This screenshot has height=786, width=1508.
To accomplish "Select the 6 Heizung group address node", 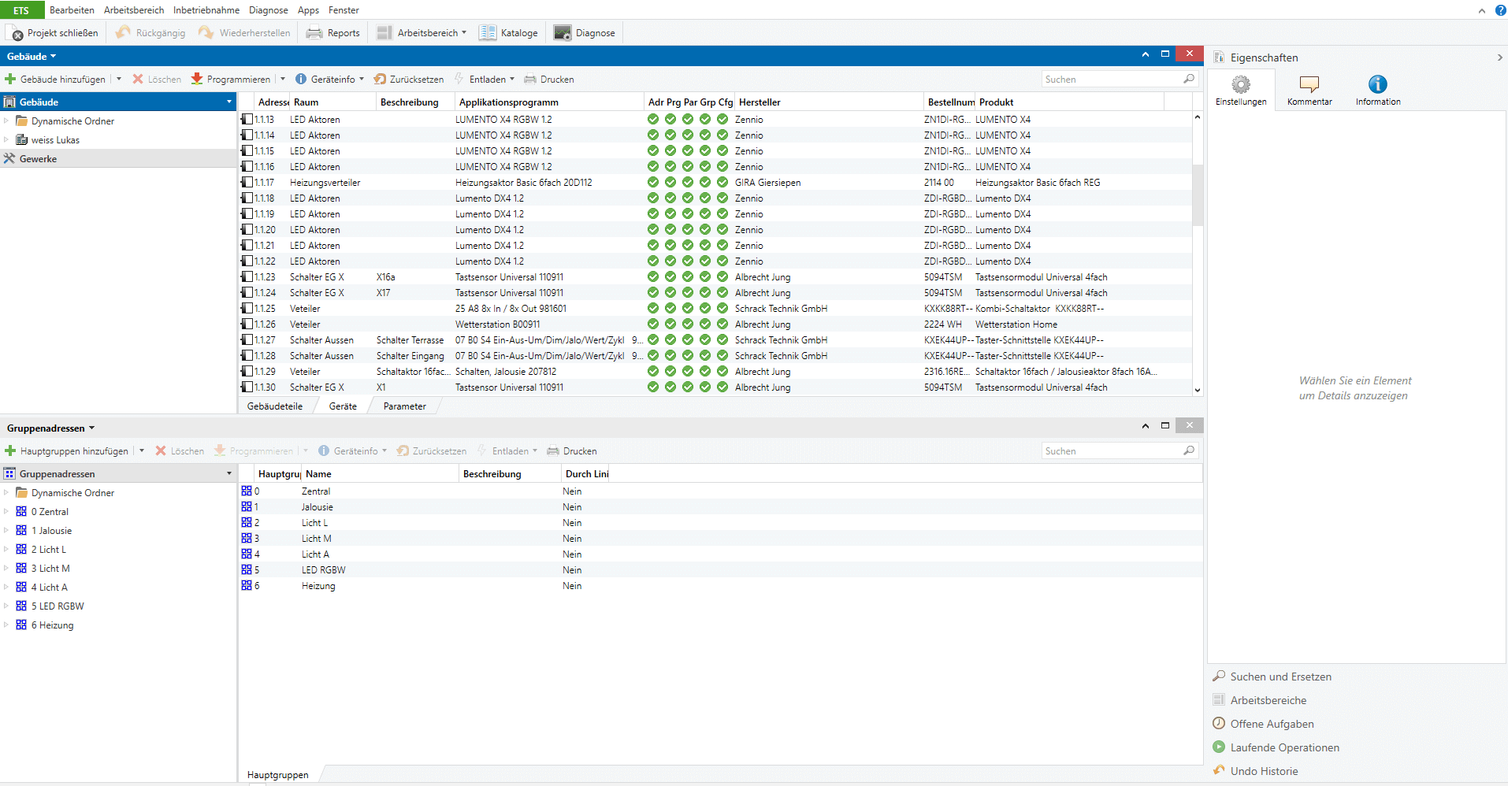I will click(52, 625).
